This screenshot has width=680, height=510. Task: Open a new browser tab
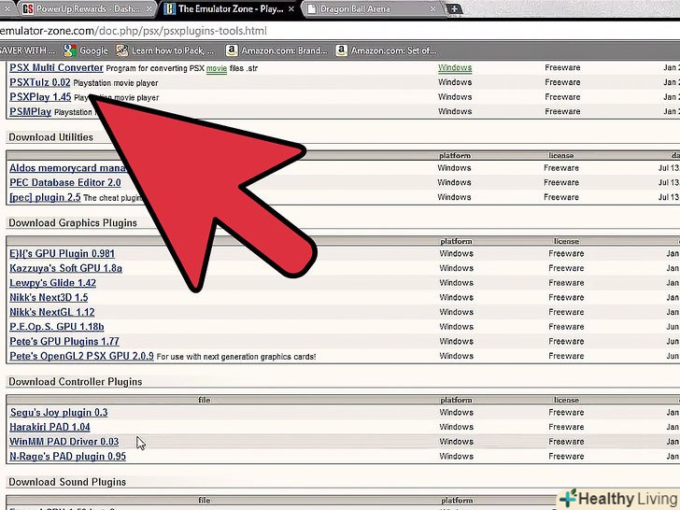[454, 8]
